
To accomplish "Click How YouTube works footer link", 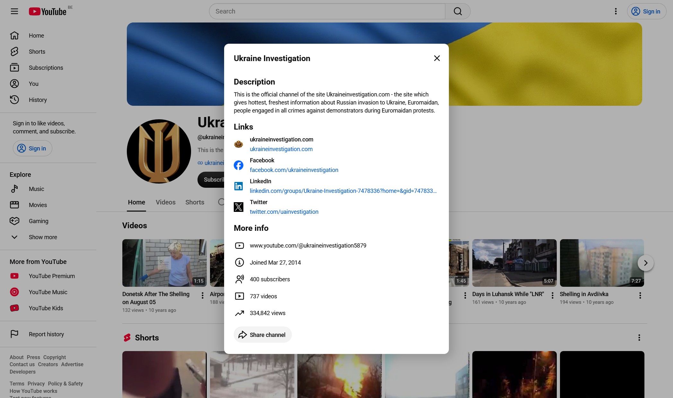I will 33,391.
